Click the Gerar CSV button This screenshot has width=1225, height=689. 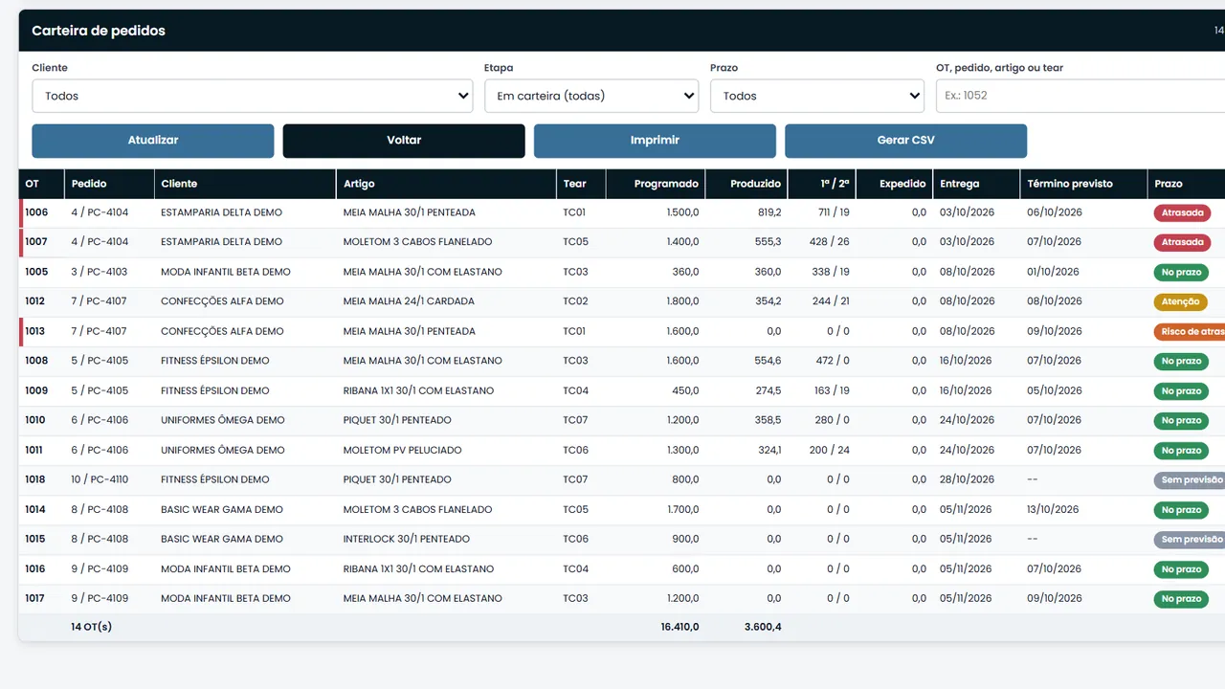(905, 141)
